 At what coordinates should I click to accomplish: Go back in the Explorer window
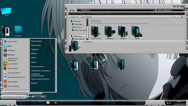click(70, 10)
